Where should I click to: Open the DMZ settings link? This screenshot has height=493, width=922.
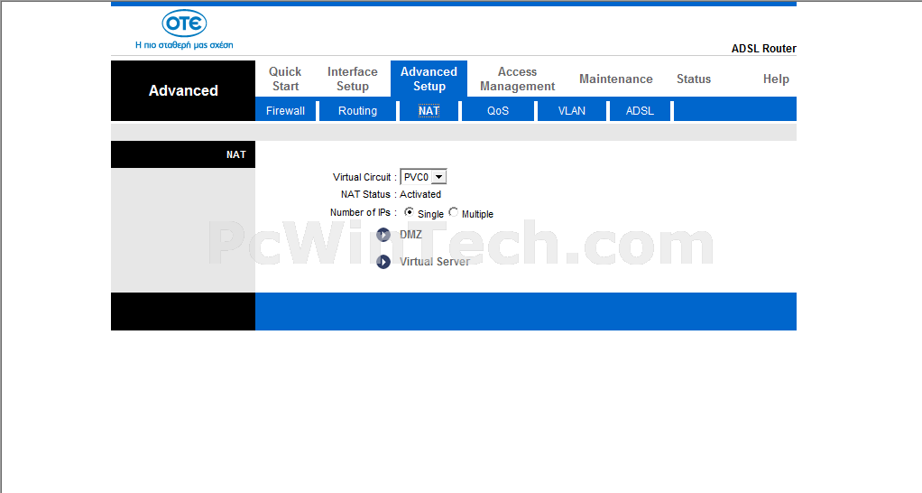(x=411, y=235)
